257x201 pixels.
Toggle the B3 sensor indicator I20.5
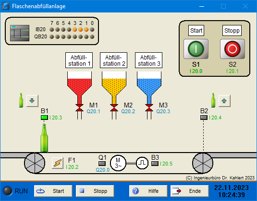tap(155, 164)
